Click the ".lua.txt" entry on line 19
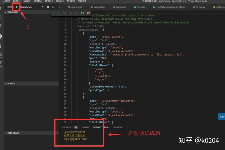The image size is (225, 150). coord(102,76)
